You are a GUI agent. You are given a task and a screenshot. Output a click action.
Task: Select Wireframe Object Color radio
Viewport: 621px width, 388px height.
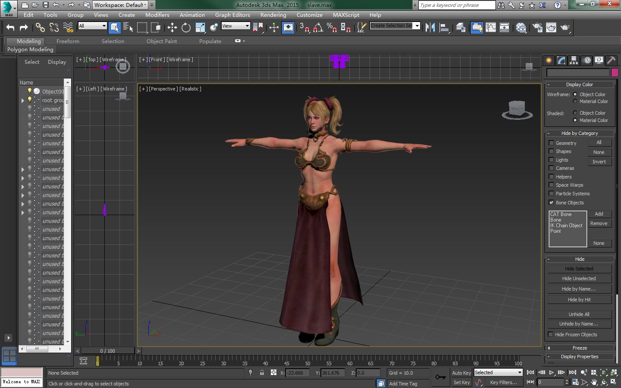click(x=575, y=94)
